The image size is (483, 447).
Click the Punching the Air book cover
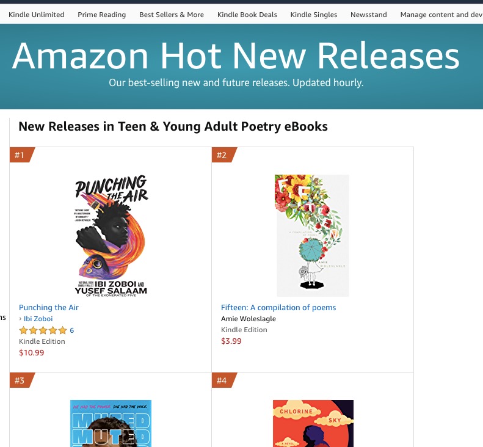pyautogui.click(x=111, y=235)
